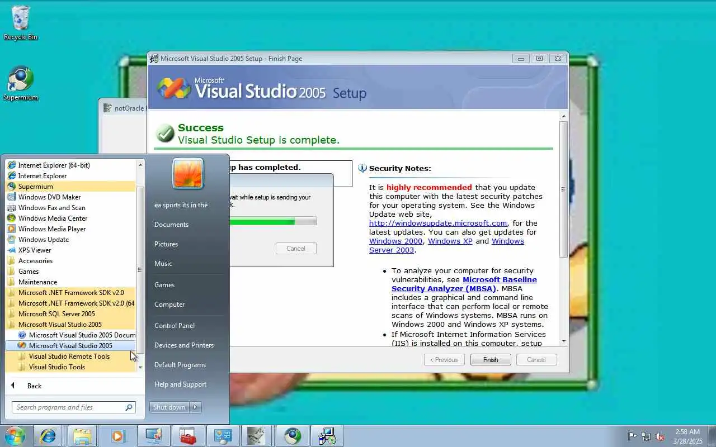Click the Action Center flag tray icon

632,436
